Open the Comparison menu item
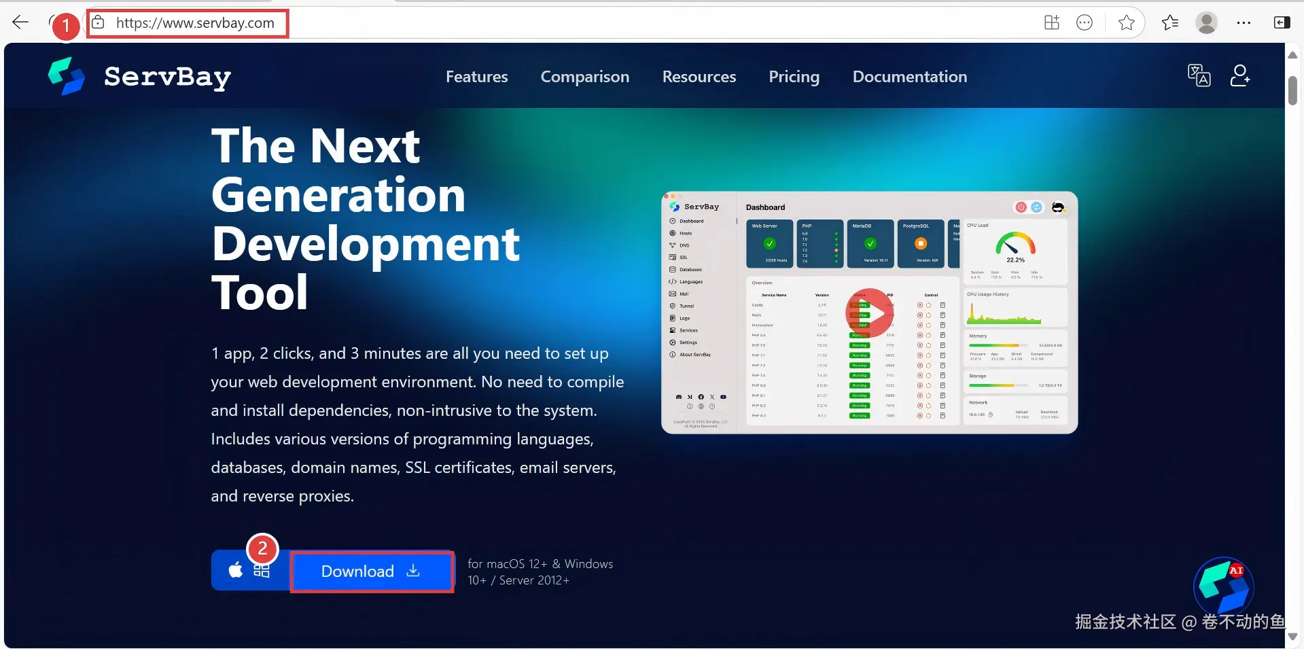Image resolution: width=1304 pixels, height=649 pixels. pos(585,77)
